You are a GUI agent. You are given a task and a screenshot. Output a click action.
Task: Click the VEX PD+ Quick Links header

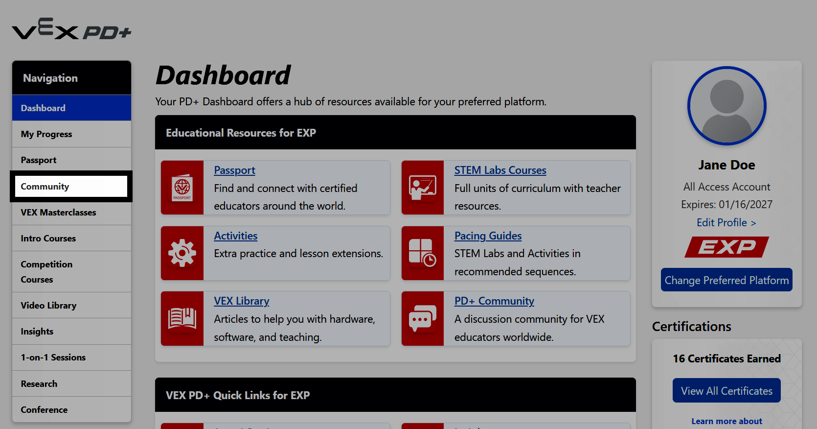(x=395, y=395)
